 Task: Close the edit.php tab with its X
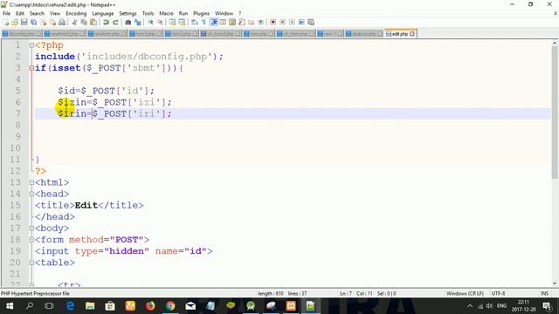[x=412, y=34]
